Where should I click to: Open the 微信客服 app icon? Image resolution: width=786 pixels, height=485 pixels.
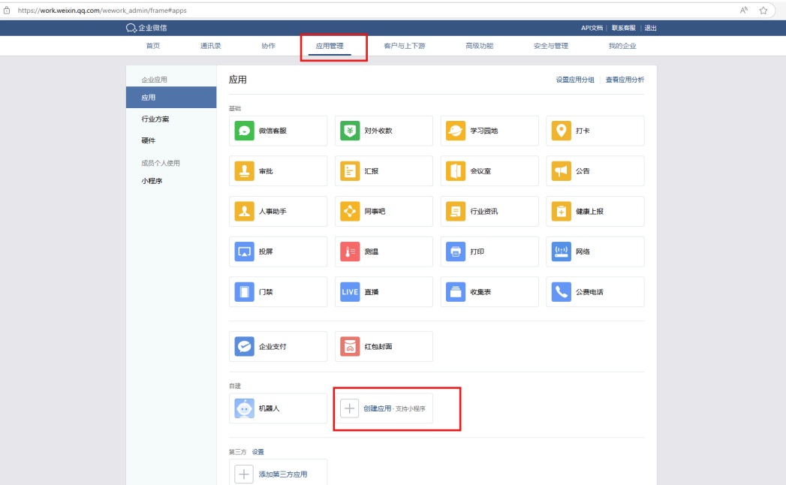tap(245, 131)
